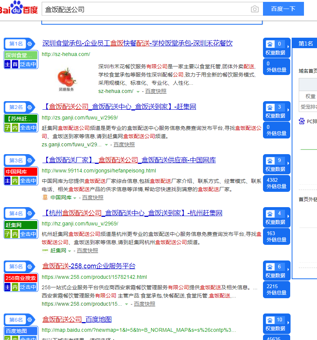Click the swirl icon beside 第6名 badge
317x340 pixels.
(x=30, y=319)
